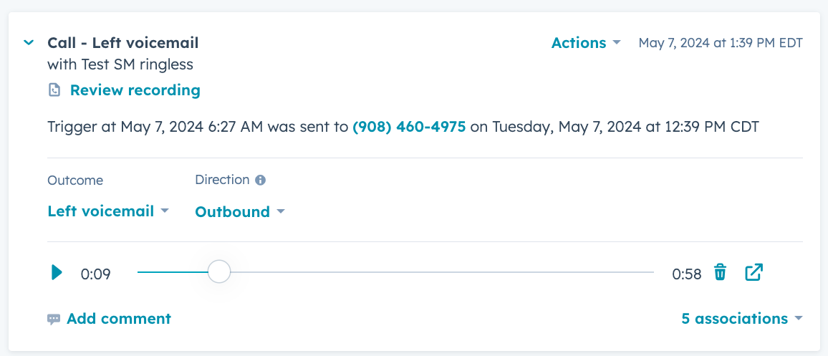Change the Left voicemail outcome dropdown
The width and height of the screenshot is (828, 356).
108,211
